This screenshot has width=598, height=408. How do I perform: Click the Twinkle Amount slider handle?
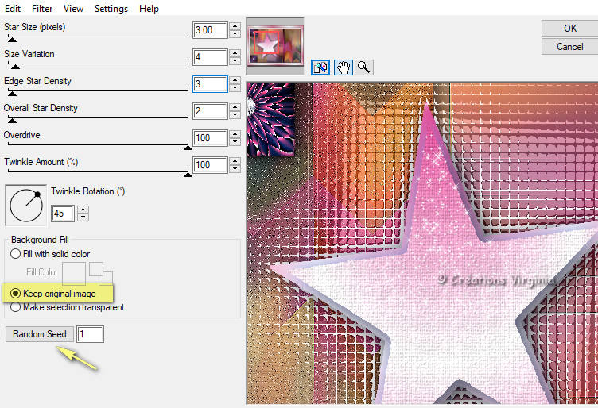188,173
